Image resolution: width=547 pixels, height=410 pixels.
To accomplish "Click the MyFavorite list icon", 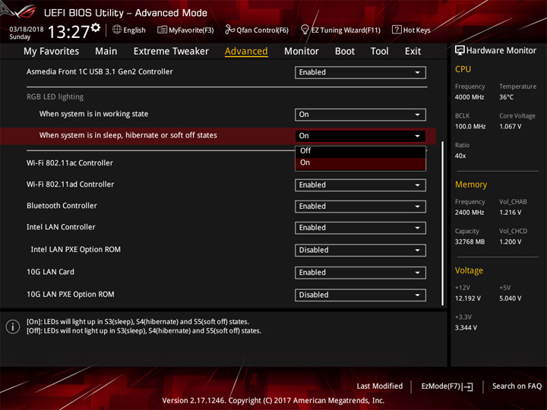I will coord(162,30).
